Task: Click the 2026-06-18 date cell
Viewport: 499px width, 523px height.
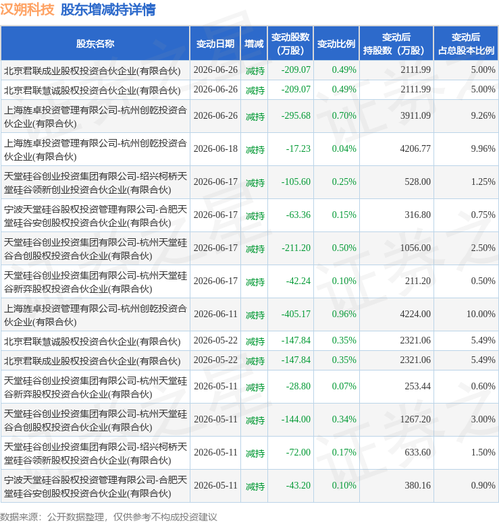Action: [x=215, y=148]
